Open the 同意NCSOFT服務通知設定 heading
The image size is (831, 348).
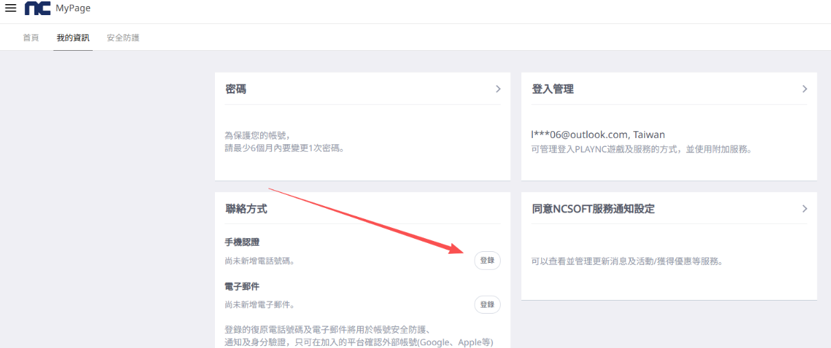(x=593, y=209)
